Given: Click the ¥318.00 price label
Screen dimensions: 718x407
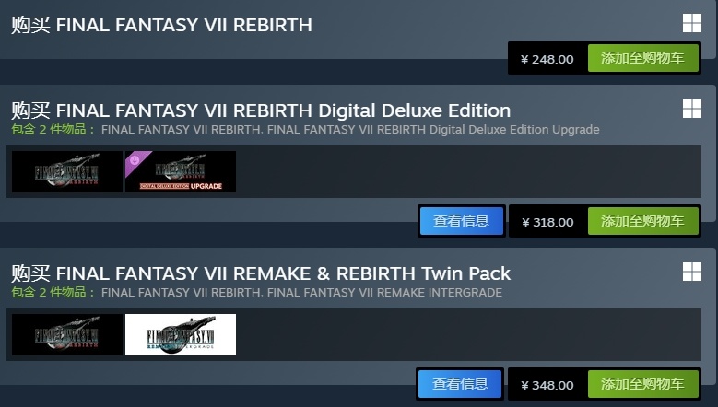Looking at the screenshot, I should pos(547,222).
